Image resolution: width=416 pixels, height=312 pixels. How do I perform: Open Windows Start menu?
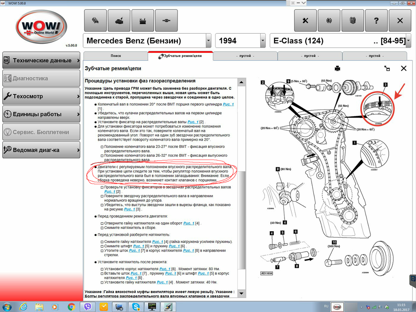click(7, 307)
